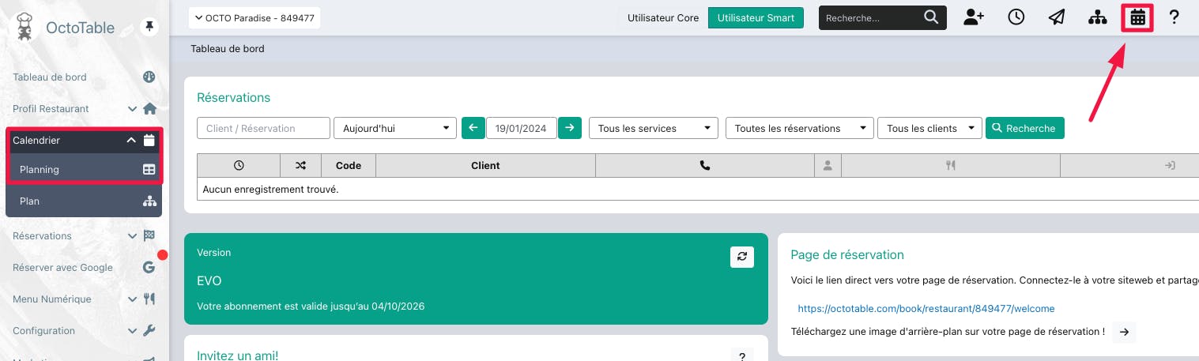
Task: Click the Client column header
Action: point(485,166)
